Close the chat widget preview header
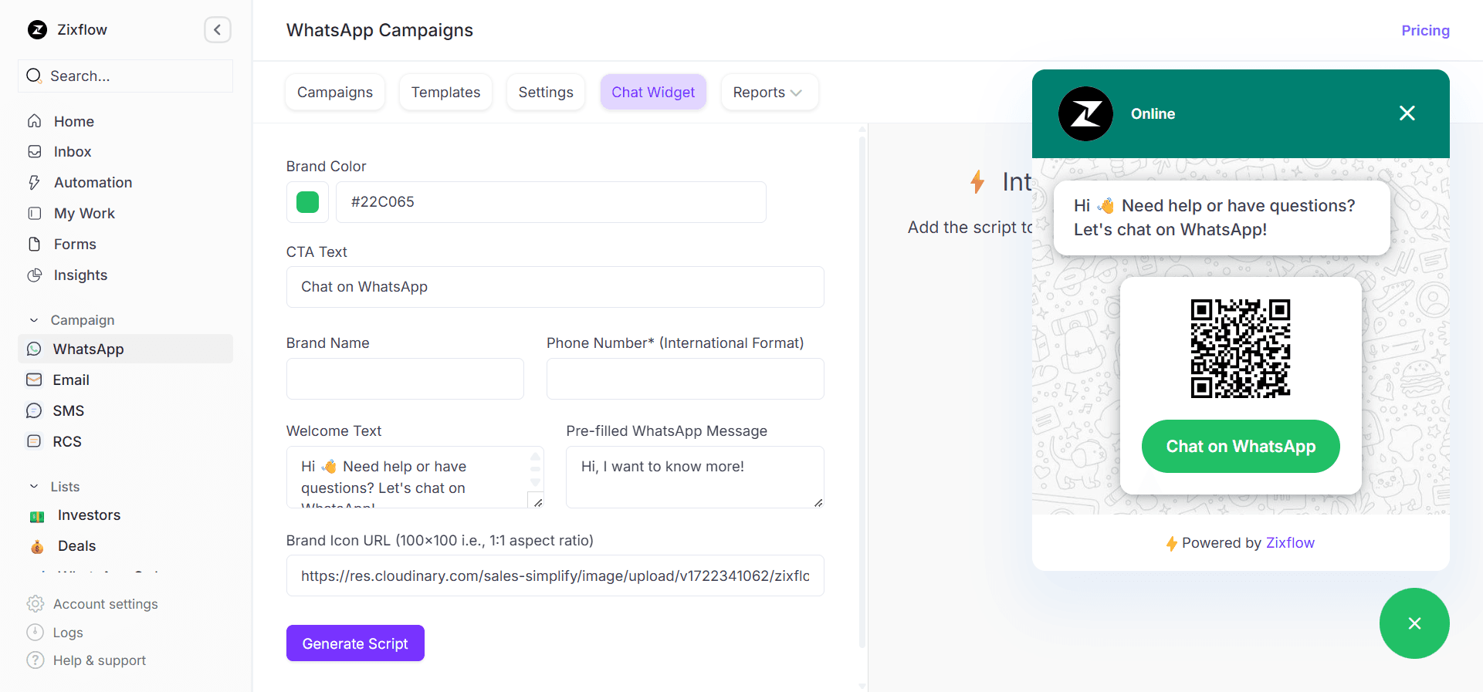This screenshot has width=1483, height=692. coord(1407,113)
